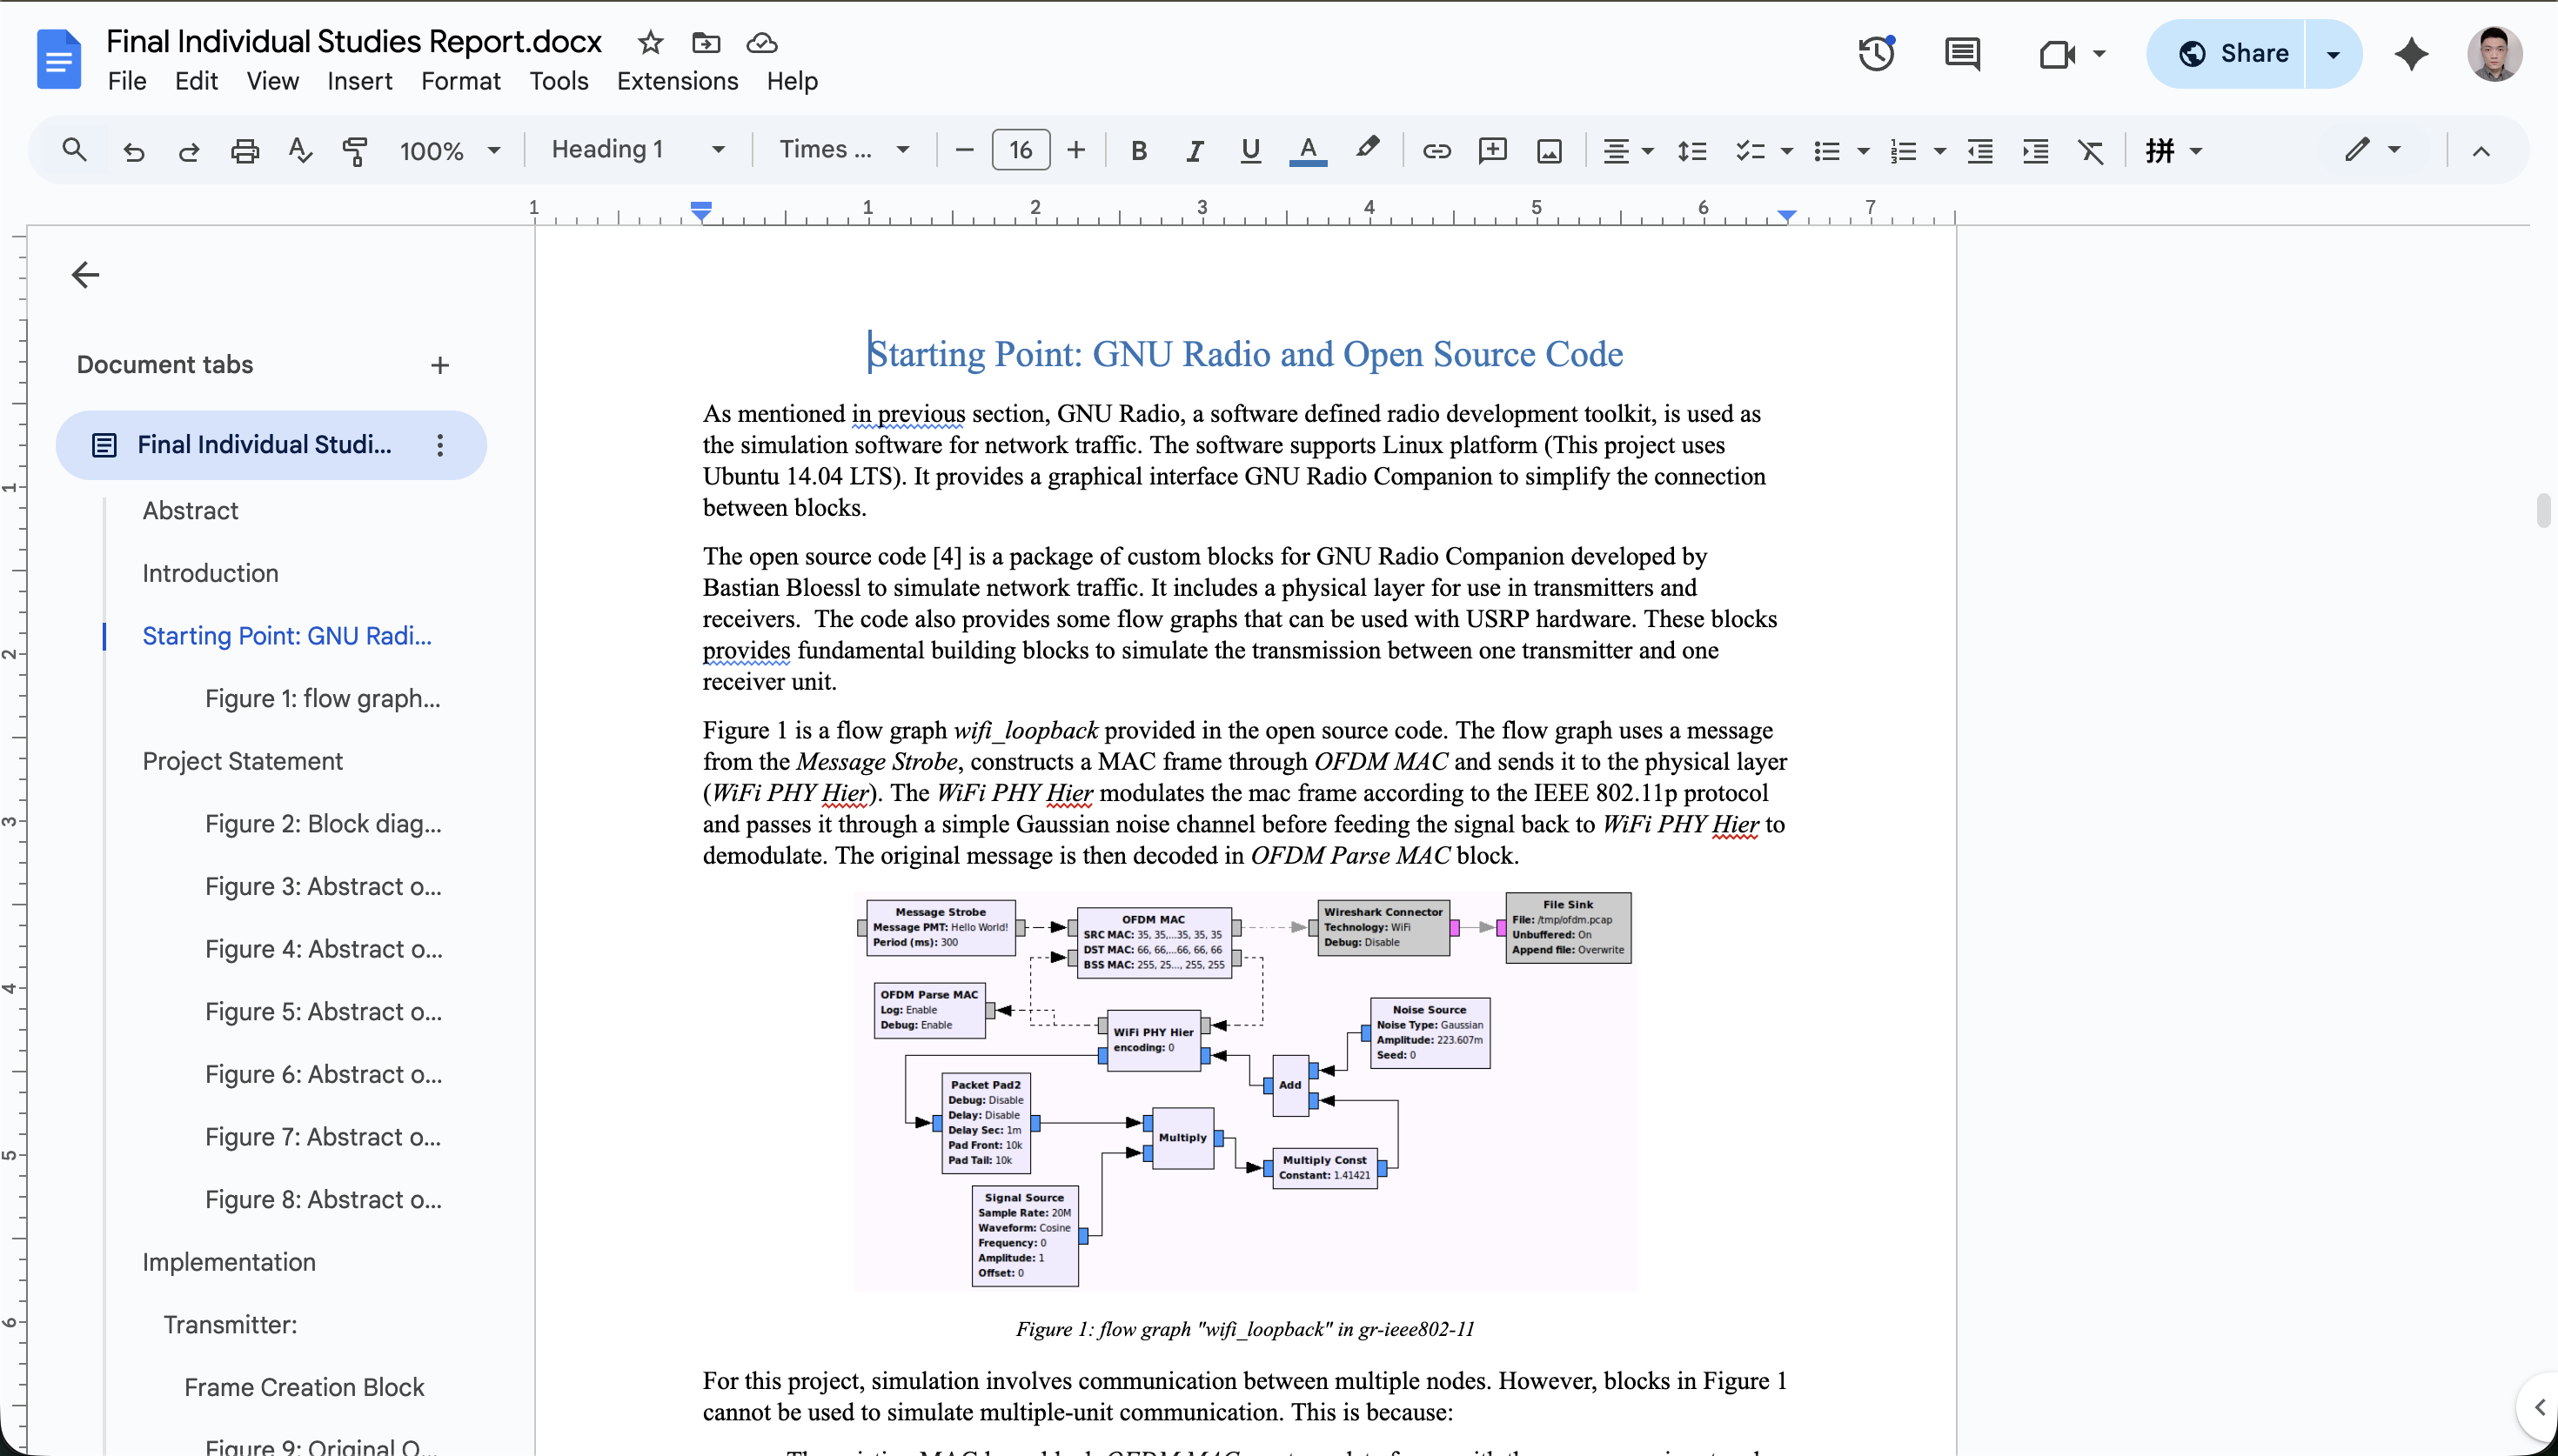Expand the 100% zoom level dropdown
Viewport: 2558px width, 1456px height.
pyautogui.click(x=449, y=151)
